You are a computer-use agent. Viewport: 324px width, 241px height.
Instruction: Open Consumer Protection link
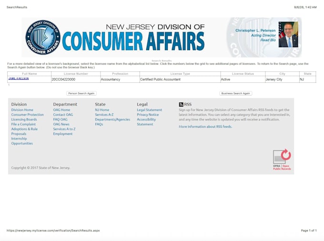click(x=28, y=115)
